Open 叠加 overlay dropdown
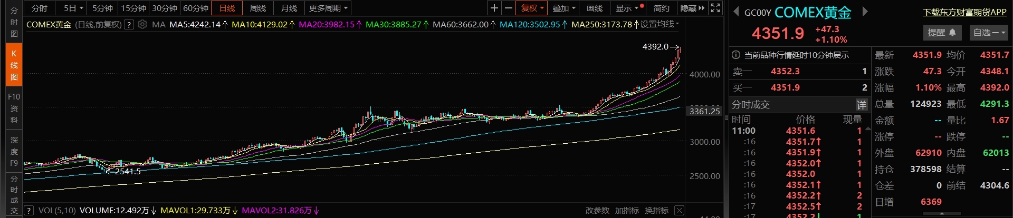 coord(564,8)
